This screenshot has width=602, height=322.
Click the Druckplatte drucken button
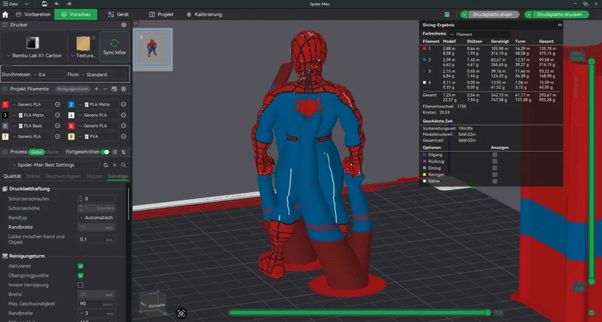click(559, 14)
